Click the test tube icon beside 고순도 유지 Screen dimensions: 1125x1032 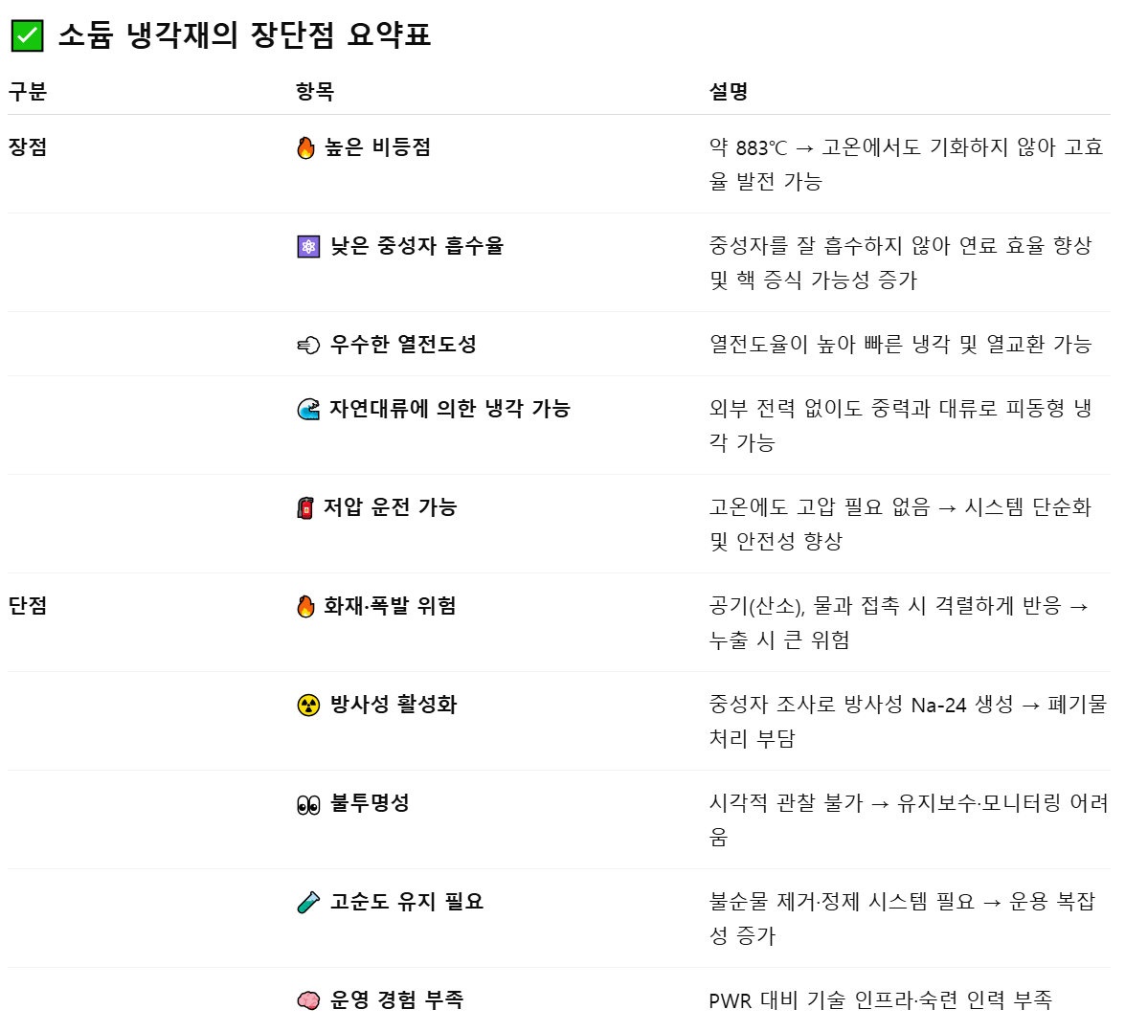pos(308,903)
